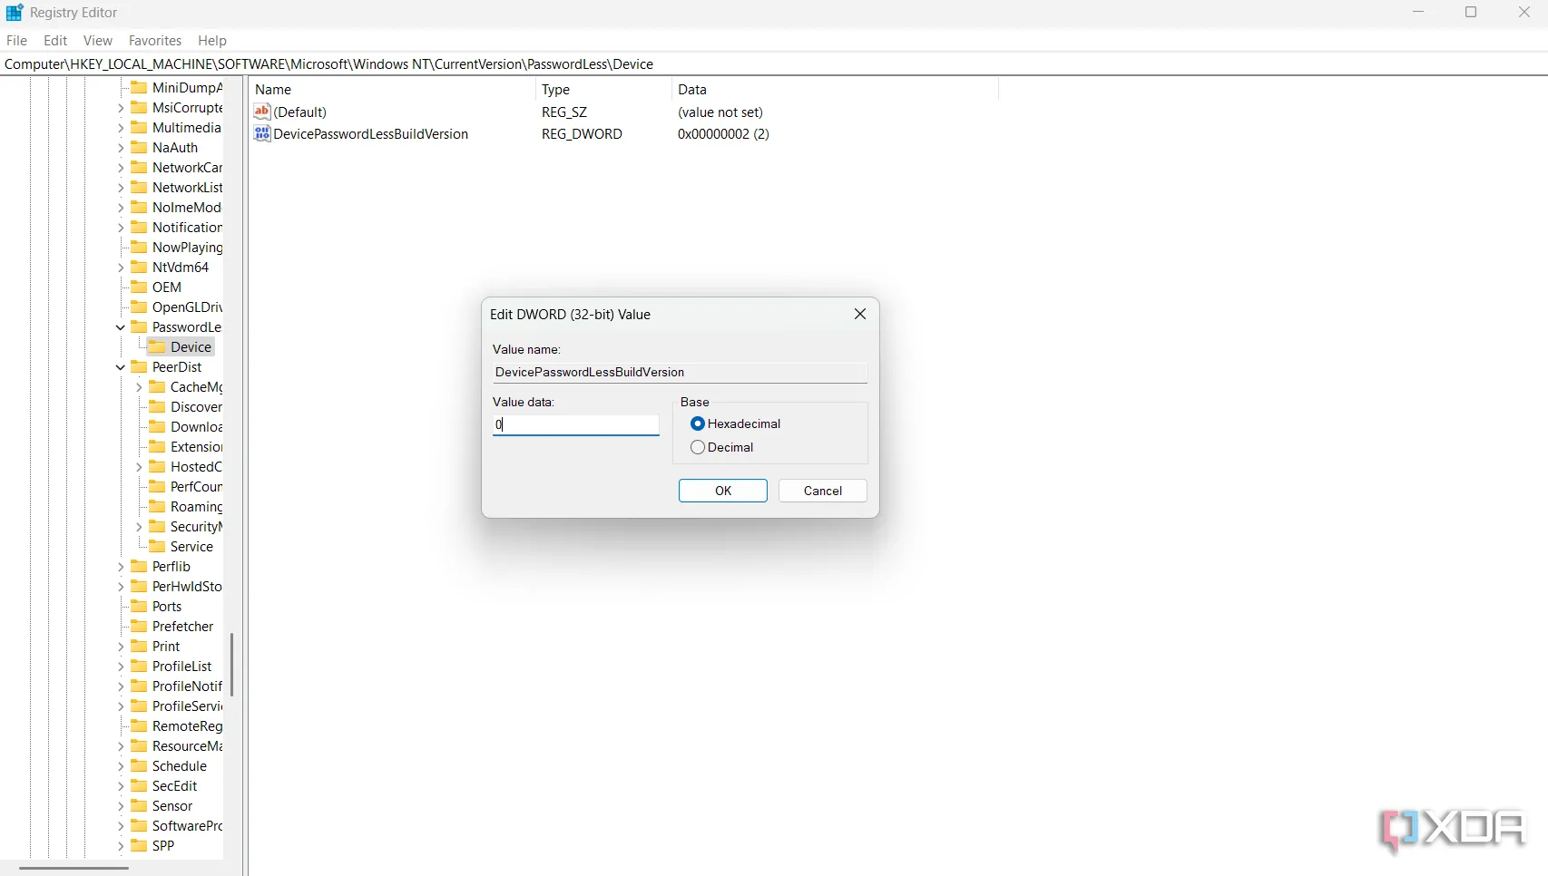Image resolution: width=1548 pixels, height=876 pixels.
Task: Close the Edit DWORD dialog
Action: 860,314
